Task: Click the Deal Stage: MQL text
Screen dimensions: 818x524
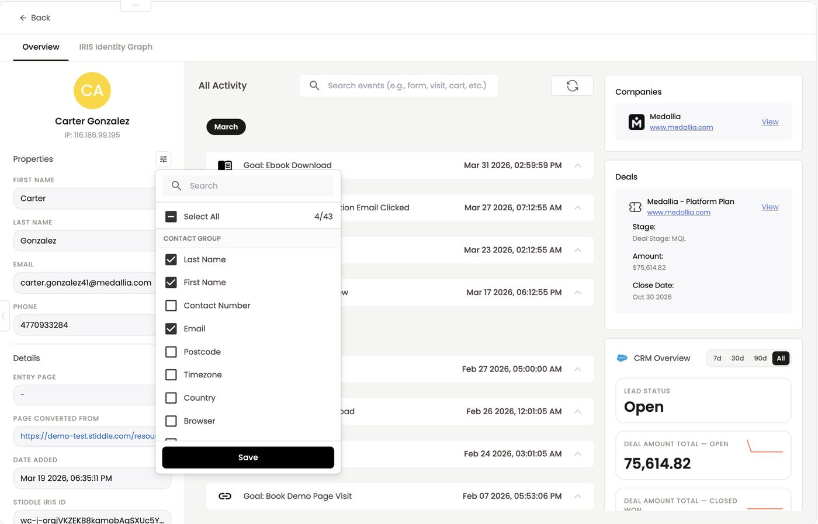Action: pos(659,238)
